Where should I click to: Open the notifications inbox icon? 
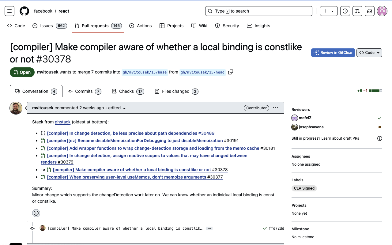point(370,11)
